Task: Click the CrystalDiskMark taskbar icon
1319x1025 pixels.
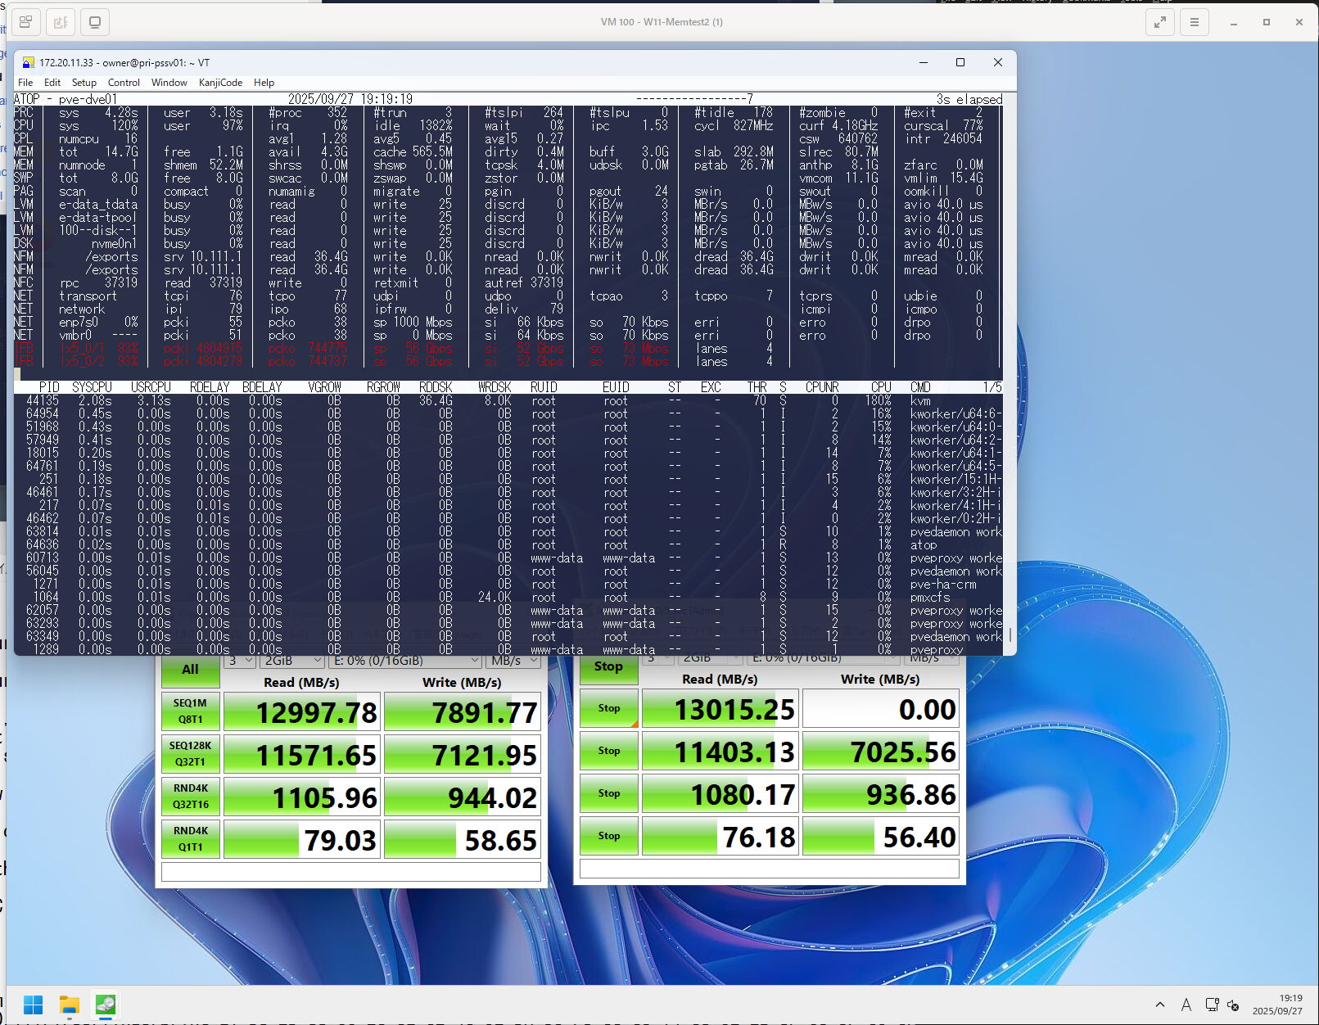Action: click(106, 1005)
